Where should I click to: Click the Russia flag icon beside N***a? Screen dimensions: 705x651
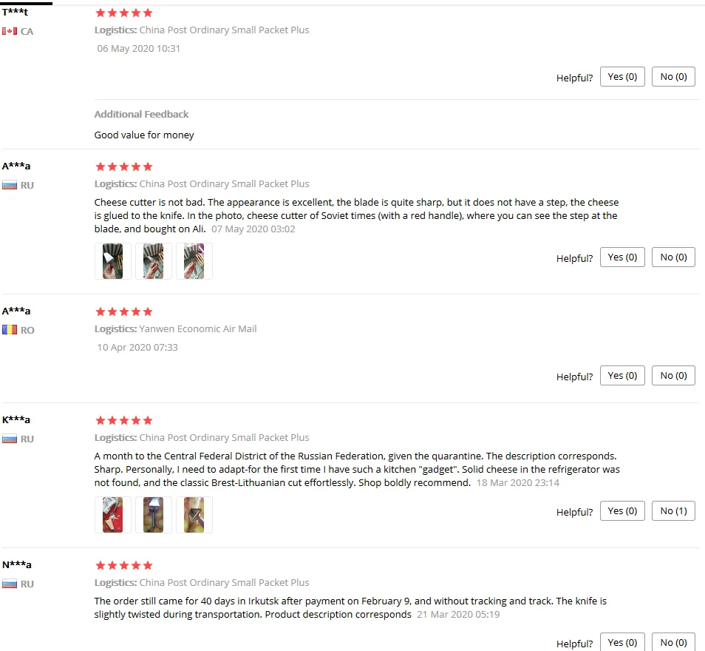coord(10,584)
